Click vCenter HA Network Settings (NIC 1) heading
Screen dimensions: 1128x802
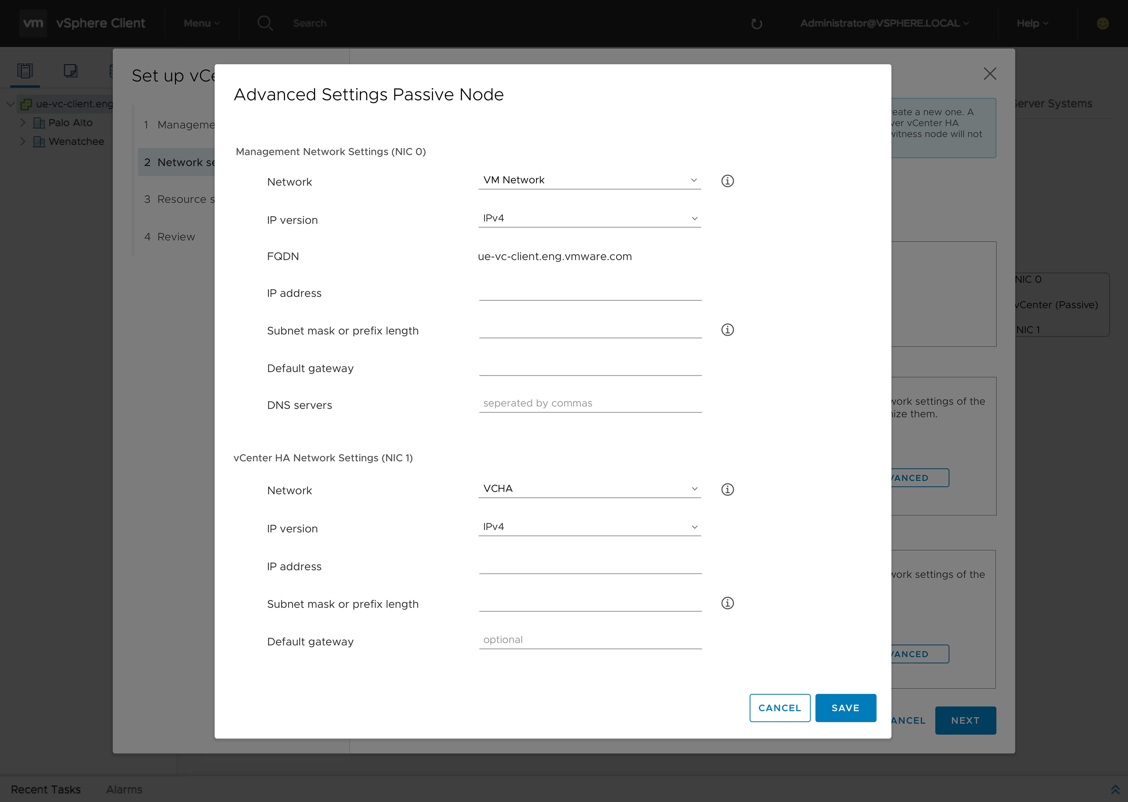pyautogui.click(x=323, y=458)
